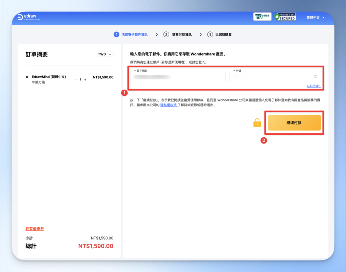Increase EdrawMind quantity with plus
This screenshot has height=272, width=346.
pos(85,80)
